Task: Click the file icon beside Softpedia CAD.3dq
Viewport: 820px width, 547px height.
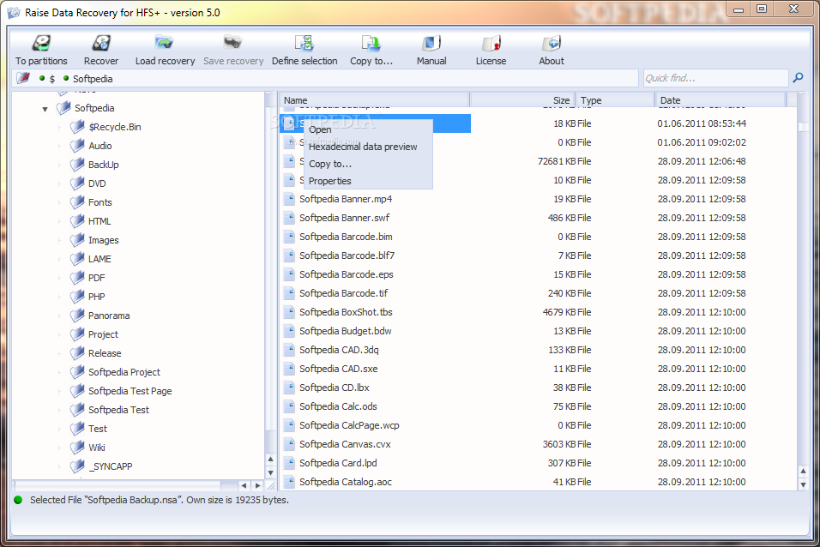Action: pos(289,350)
